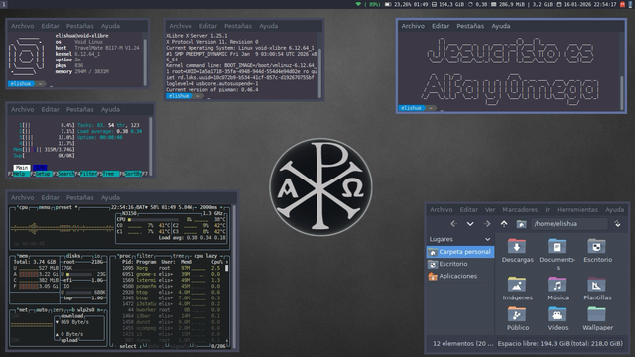Click the free space text in file manager status bar
635x357 pixels.
point(560,344)
